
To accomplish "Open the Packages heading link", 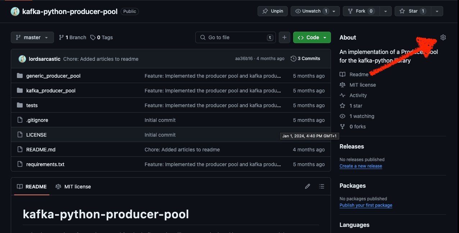I will tap(353, 186).
